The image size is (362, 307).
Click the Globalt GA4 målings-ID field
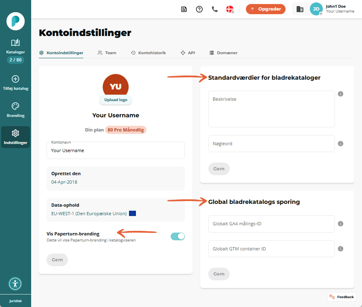[x=271, y=224]
